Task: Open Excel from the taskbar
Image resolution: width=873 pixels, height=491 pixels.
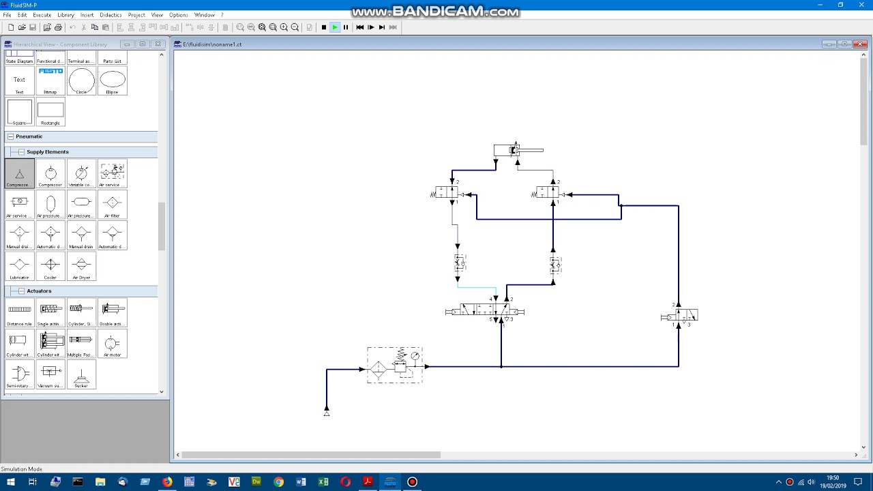Action: (323, 482)
